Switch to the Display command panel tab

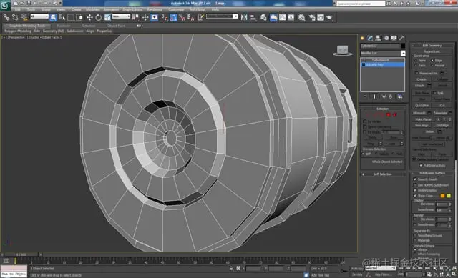coord(394,38)
